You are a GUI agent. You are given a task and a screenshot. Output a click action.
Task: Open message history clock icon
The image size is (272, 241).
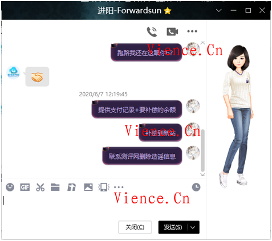point(196,187)
